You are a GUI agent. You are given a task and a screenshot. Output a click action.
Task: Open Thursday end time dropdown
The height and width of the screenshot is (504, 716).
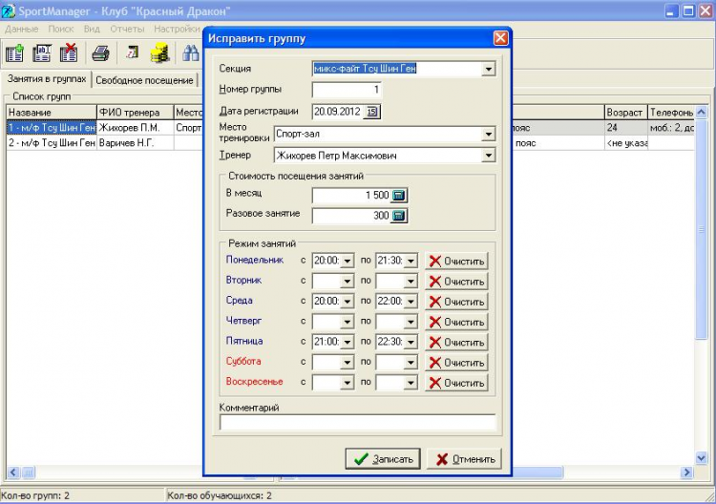[411, 322]
